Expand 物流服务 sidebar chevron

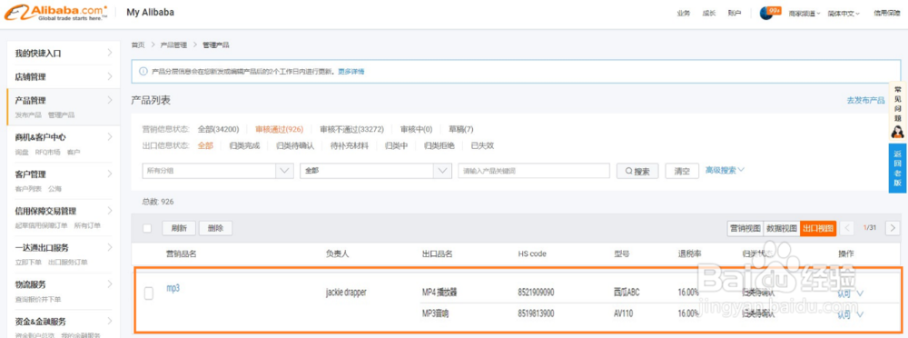(x=110, y=284)
